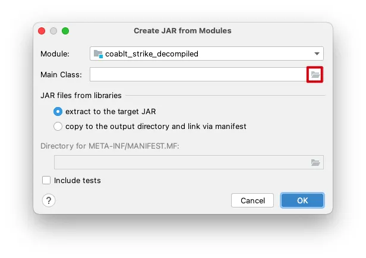Click inside the Main Class text field
The height and width of the screenshot is (258, 366).
pos(197,74)
